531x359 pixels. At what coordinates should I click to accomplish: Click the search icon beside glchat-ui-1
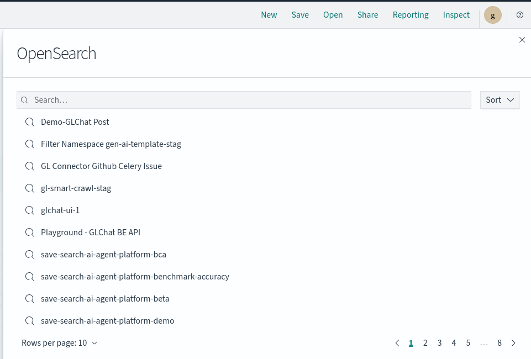(30, 210)
